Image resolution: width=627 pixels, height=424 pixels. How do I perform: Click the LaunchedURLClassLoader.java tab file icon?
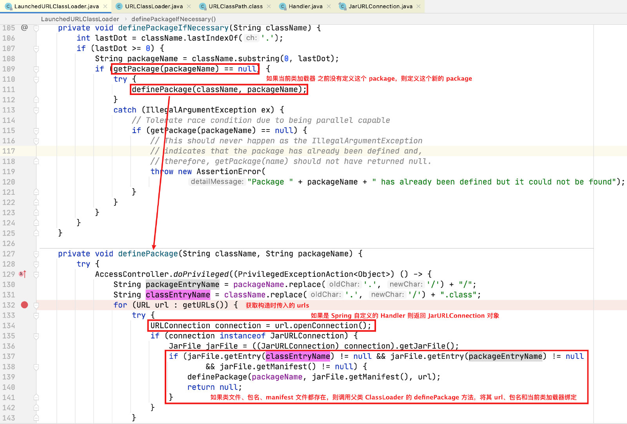(8, 6)
